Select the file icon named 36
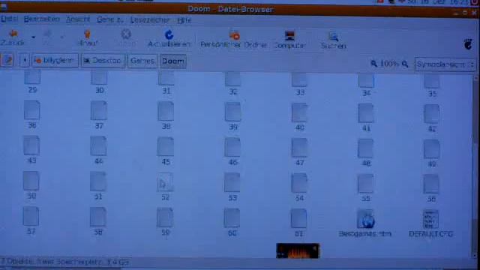The height and width of the screenshot is (270, 480). click(x=31, y=110)
